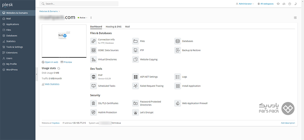Refresh usage stats icon
This screenshot has height=140, width=304.
point(59,68)
